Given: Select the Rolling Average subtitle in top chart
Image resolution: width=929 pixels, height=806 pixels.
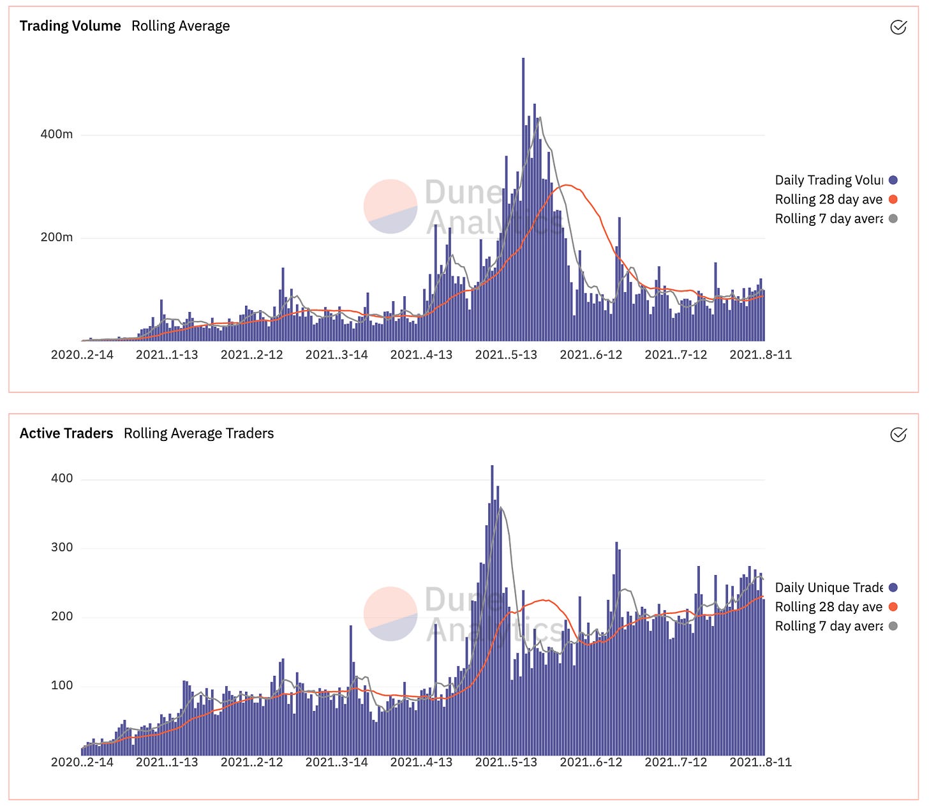Looking at the screenshot, I should pyautogui.click(x=181, y=26).
